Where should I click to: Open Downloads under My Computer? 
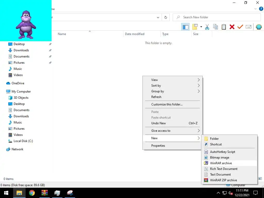21,116
